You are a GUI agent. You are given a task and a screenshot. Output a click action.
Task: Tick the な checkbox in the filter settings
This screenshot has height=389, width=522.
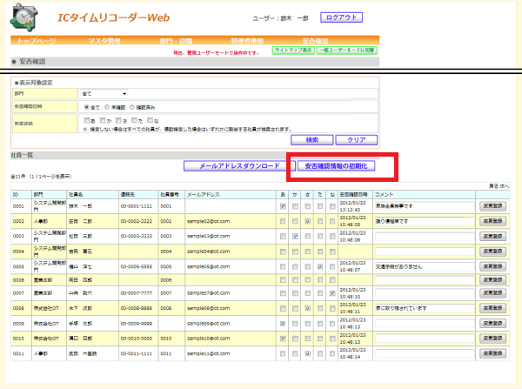pos(151,120)
